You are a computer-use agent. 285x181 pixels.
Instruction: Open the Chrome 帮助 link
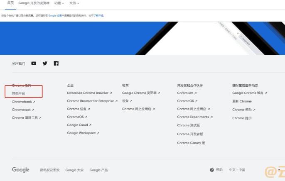click(x=244, y=110)
